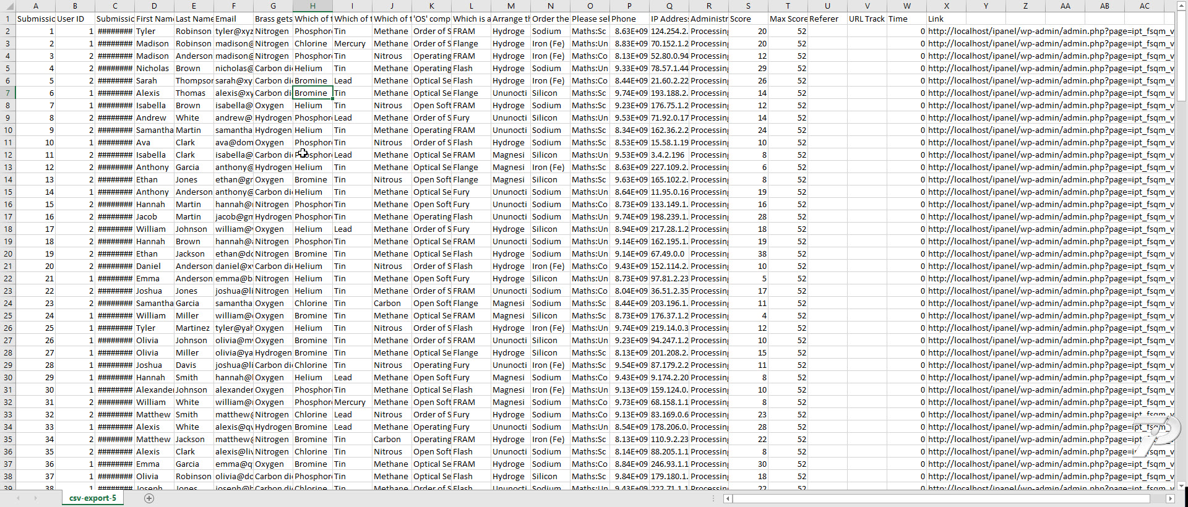This screenshot has width=1188, height=507.
Task: Select the score cell containing 29
Action: (x=748, y=68)
